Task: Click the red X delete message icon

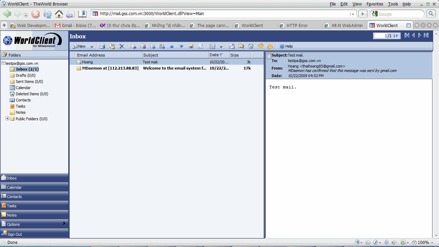Action: (121, 46)
